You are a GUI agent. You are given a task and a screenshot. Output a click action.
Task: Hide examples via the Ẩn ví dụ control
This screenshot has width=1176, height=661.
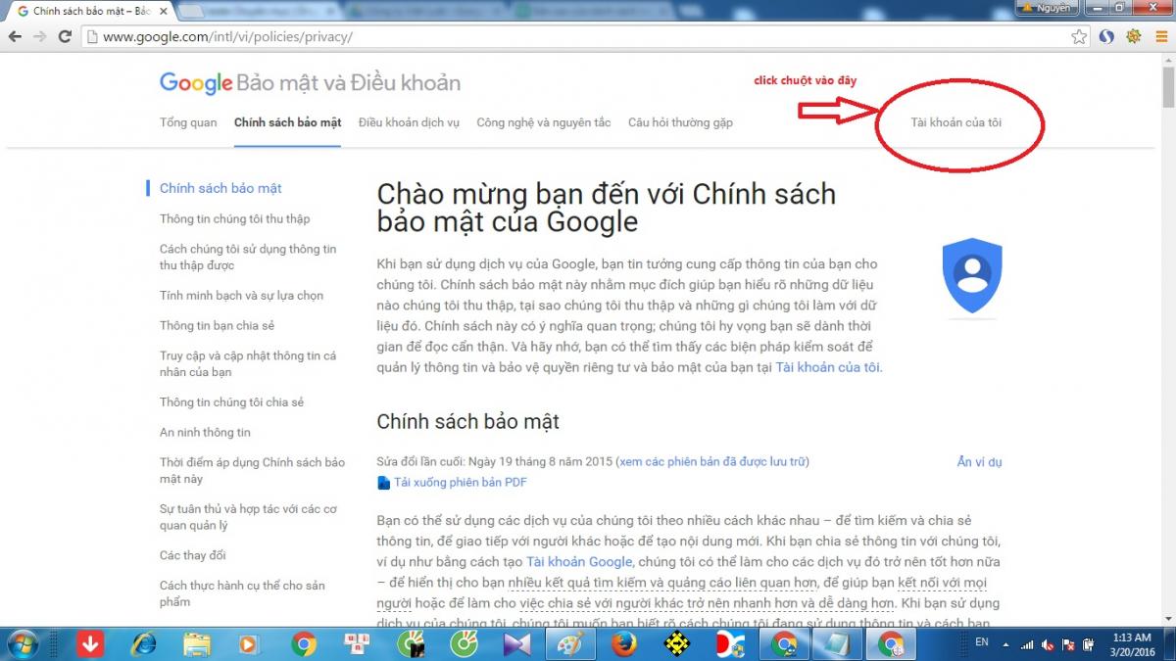979,461
